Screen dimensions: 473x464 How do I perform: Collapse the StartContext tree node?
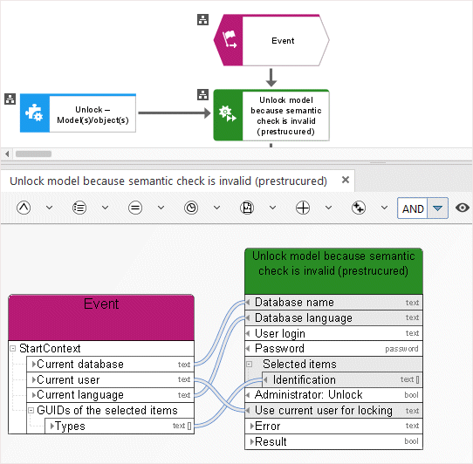(x=13, y=348)
